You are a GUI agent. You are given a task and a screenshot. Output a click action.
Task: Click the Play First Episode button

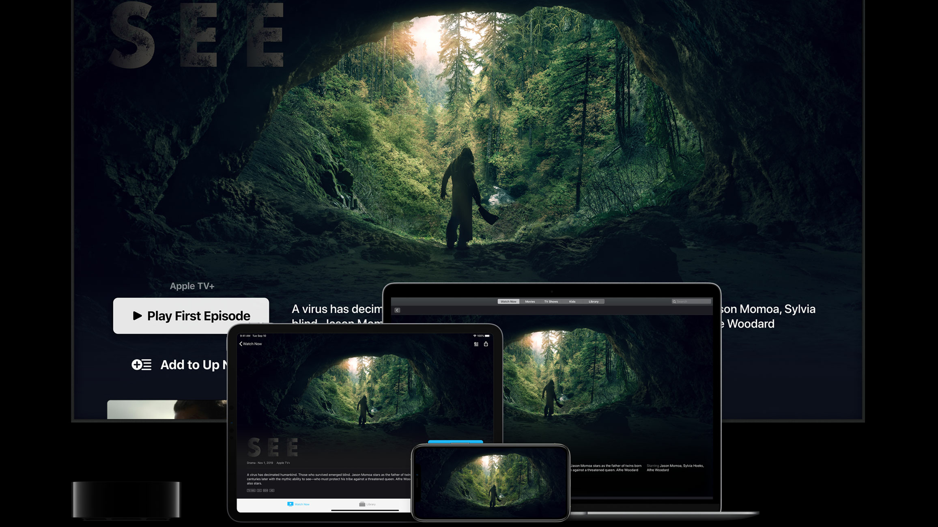click(x=191, y=316)
